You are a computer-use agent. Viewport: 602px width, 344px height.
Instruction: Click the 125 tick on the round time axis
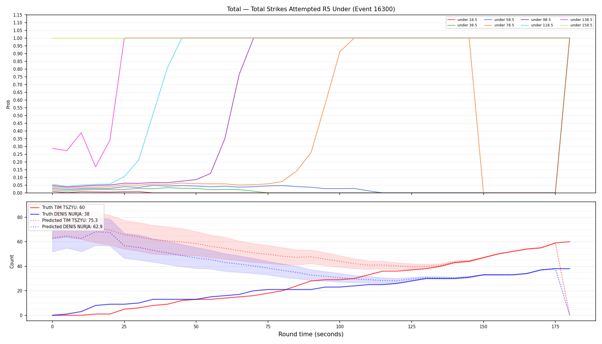(x=412, y=326)
